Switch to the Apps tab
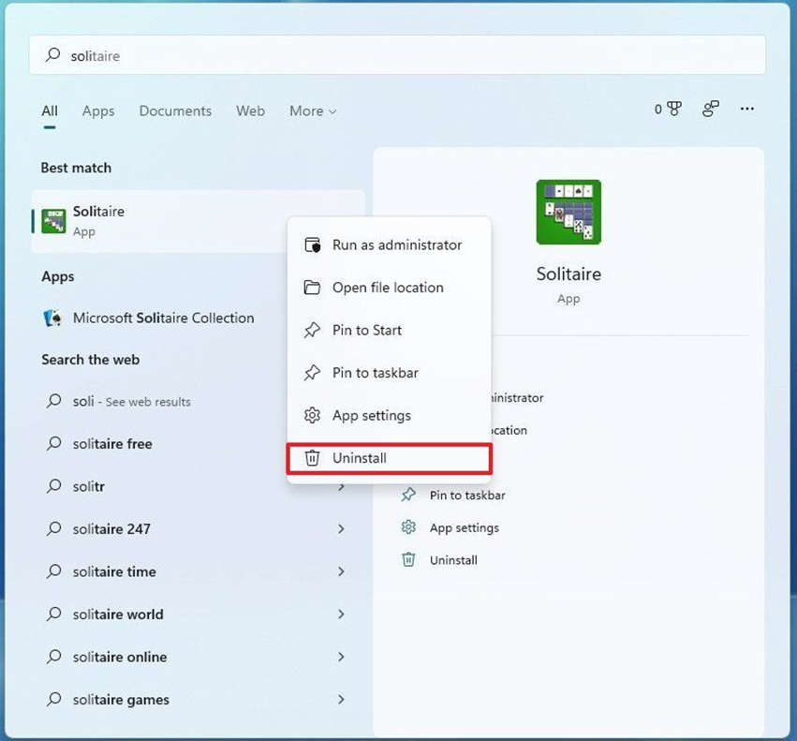 [x=98, y=111]
